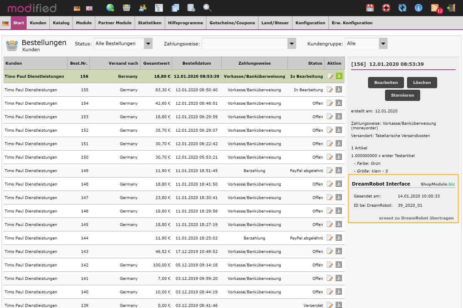
Task: Click the orders basket icon in header
Action: (x=127, y=8)
